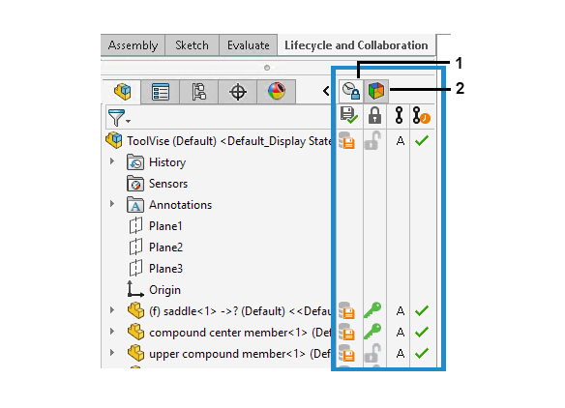Screen dimensions: 565x408
Task: Expand the History folder
Action: click(x=112, y=161)
